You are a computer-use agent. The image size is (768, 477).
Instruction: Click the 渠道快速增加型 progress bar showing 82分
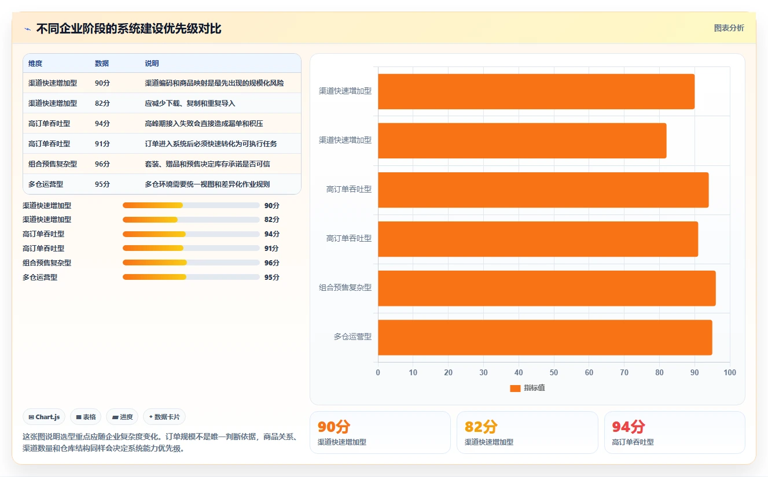[191, 220]
